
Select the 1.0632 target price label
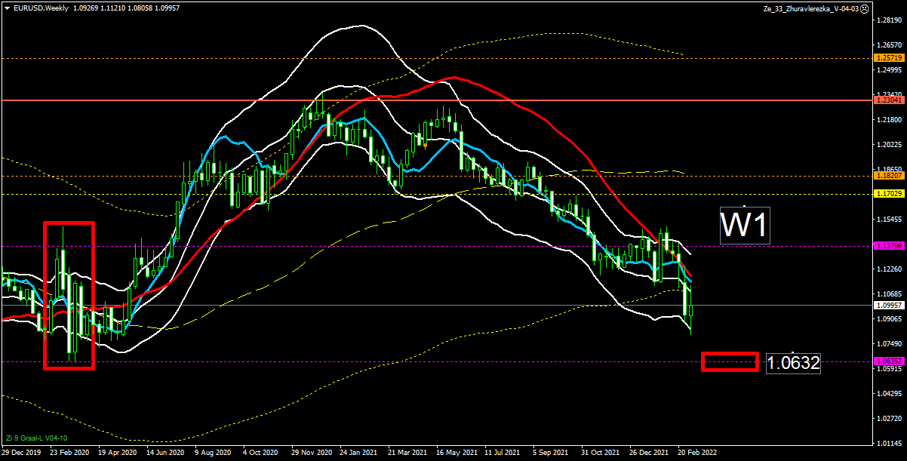[x=793, y=363]
